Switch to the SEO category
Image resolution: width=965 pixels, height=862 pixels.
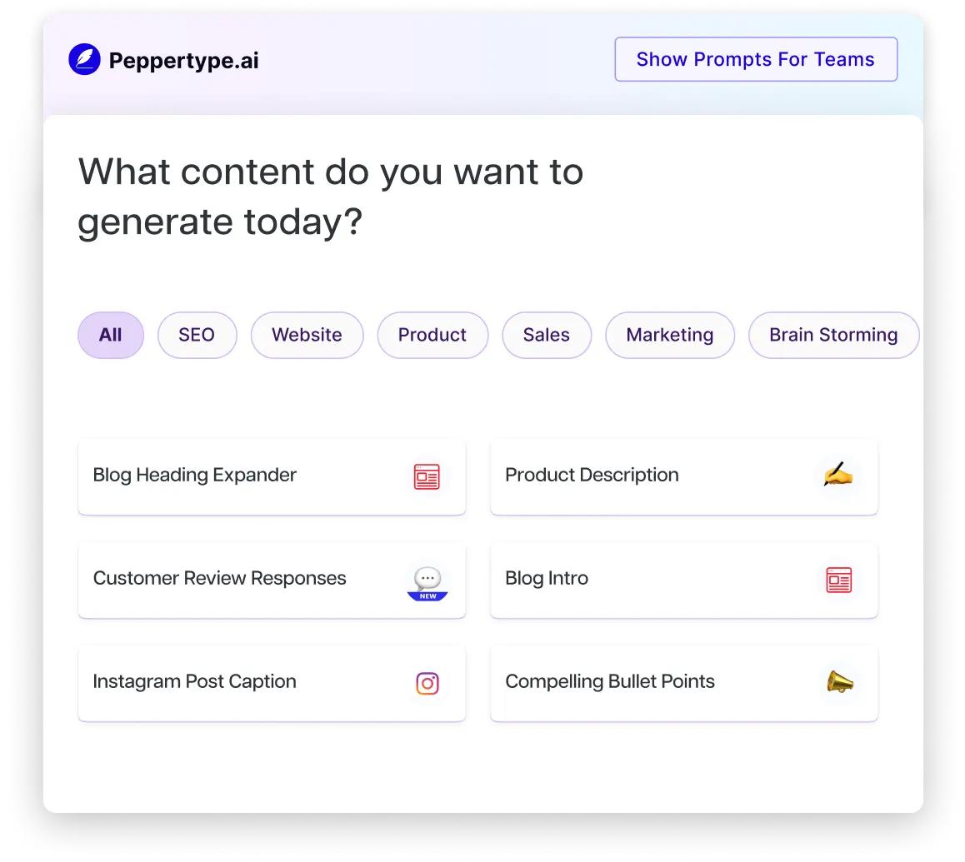[197, 335]
